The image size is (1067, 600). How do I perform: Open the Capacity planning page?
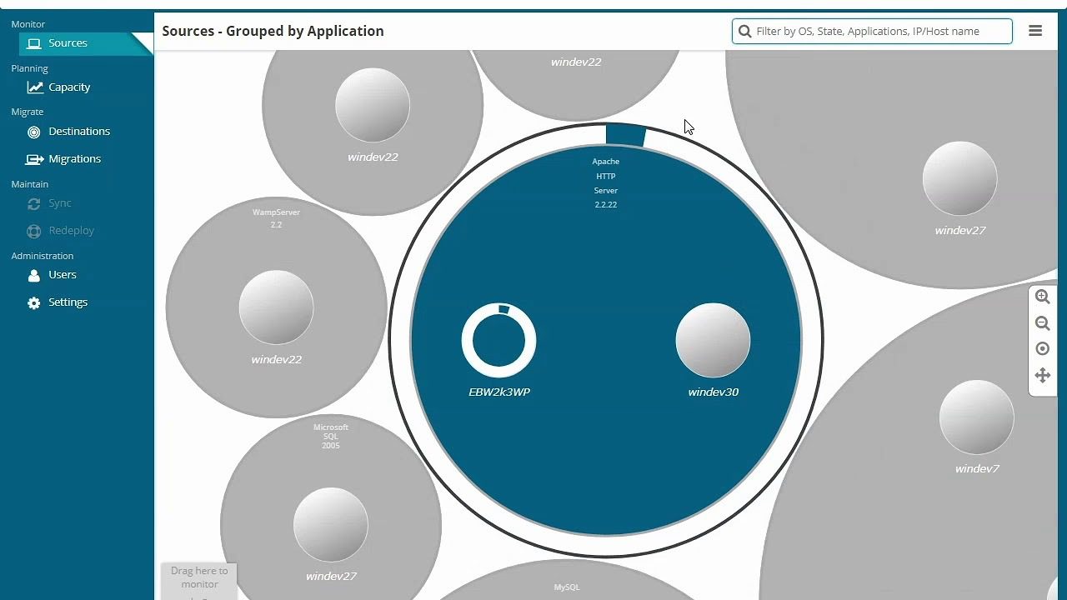[x=69, y=87]
